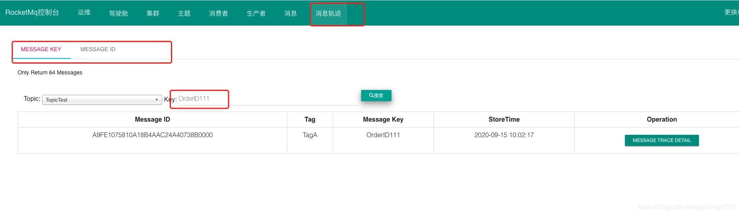The image size is (739, 214).
Task: Open the 集群 cluster page
Action: click(153, 13)
